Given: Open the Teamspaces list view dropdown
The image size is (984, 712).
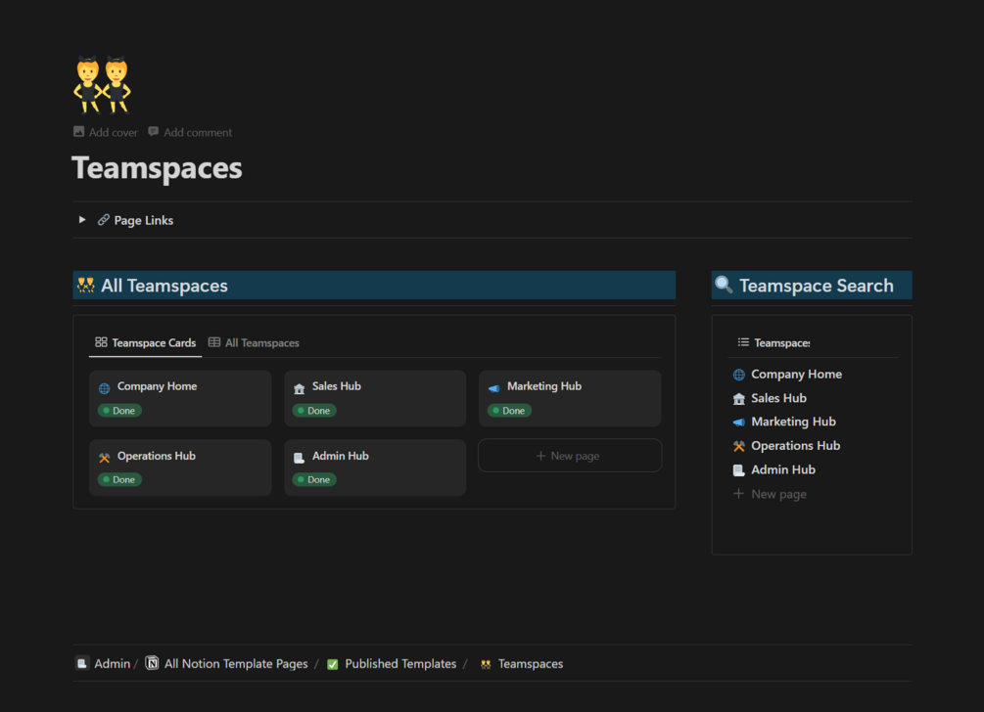Looking at the screenshot, I should click(773, 343).
